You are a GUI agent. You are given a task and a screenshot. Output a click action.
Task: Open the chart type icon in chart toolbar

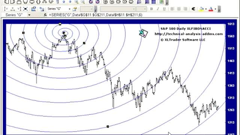[33, 9]
